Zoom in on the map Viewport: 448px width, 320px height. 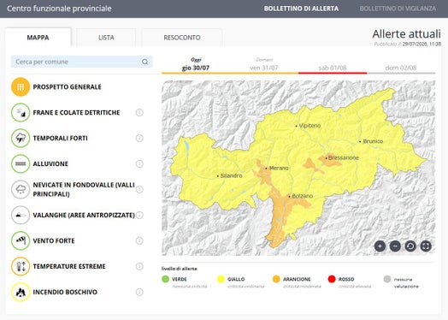click(380, 246)
